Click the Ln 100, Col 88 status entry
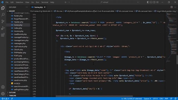 132,99
